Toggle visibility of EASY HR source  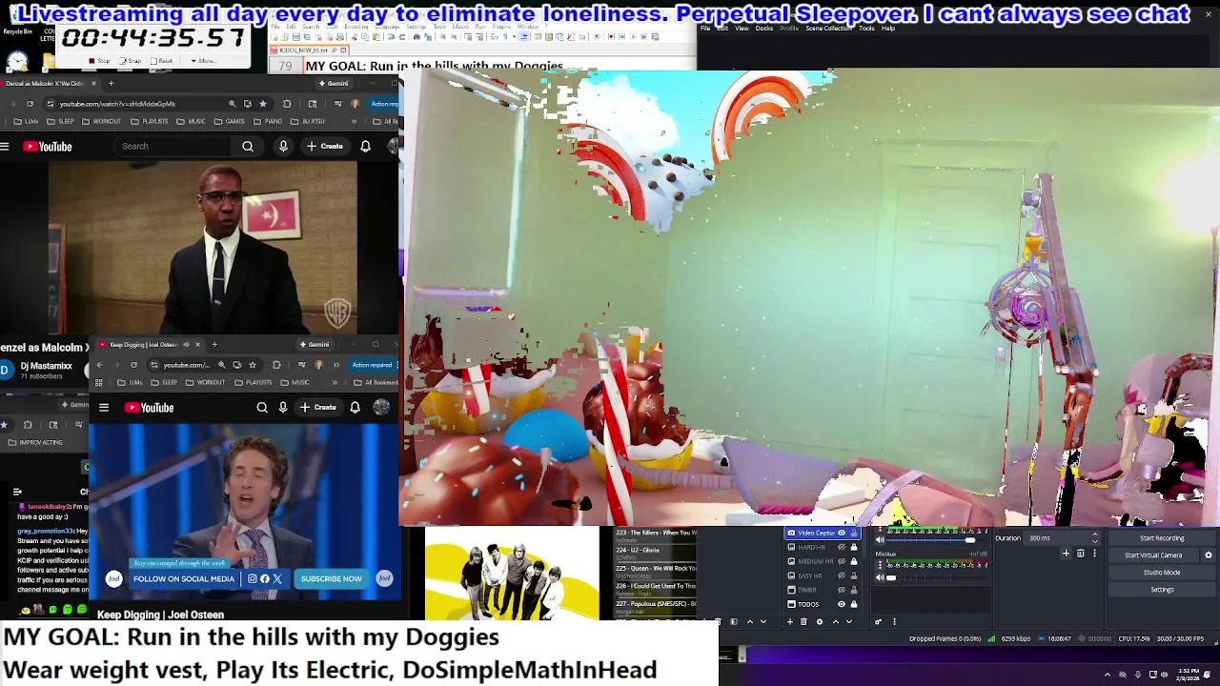tap(842, 575)
